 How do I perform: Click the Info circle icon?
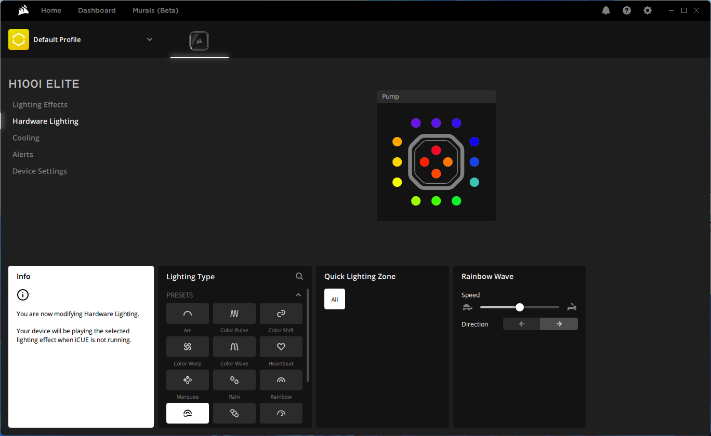point(23,295)
